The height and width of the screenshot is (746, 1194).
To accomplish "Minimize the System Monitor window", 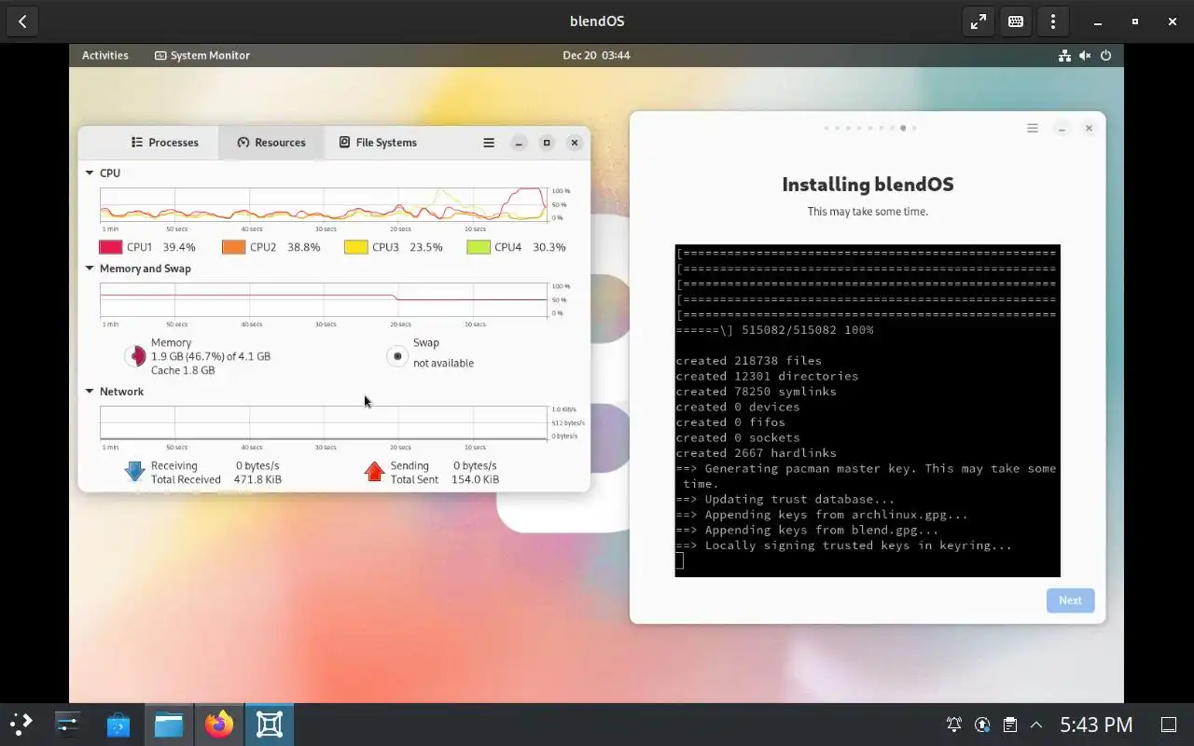I will click(x=519, y=143).
